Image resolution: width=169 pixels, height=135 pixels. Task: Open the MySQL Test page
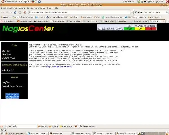(x=8, y=58)
